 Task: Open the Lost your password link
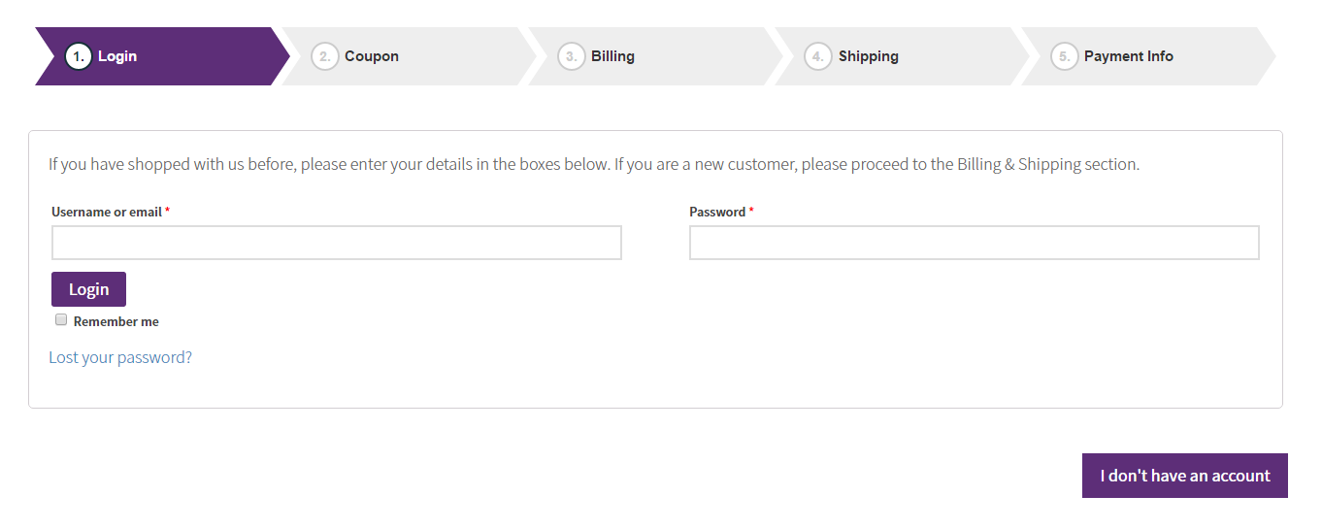coord(120,357)
